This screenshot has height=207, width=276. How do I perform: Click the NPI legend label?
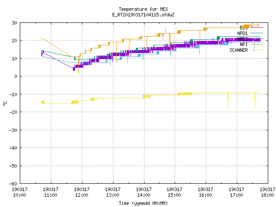[244, 44]
